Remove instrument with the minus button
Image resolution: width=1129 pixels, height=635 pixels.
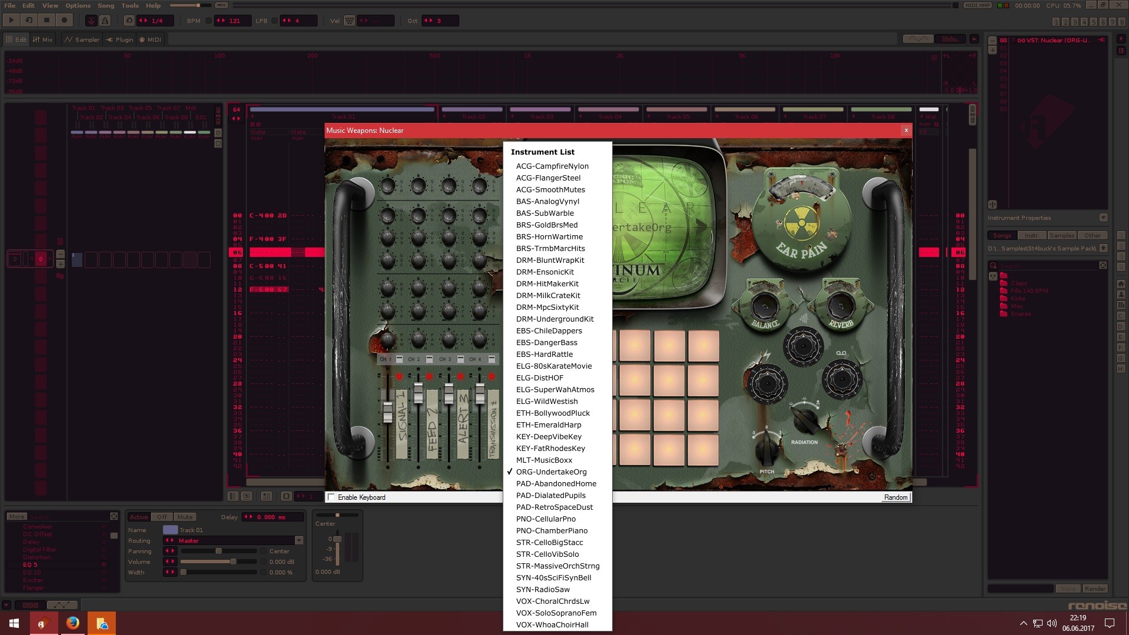click(x=993, y=41)
